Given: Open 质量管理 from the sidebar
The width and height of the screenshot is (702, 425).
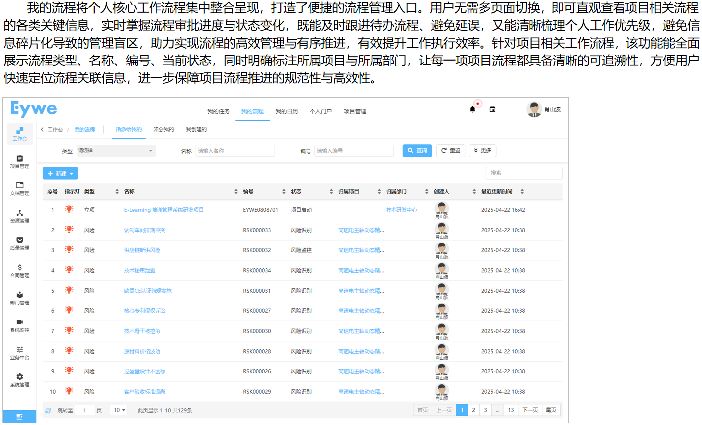Looking at the screenshot, I should (x=19, y=243).
